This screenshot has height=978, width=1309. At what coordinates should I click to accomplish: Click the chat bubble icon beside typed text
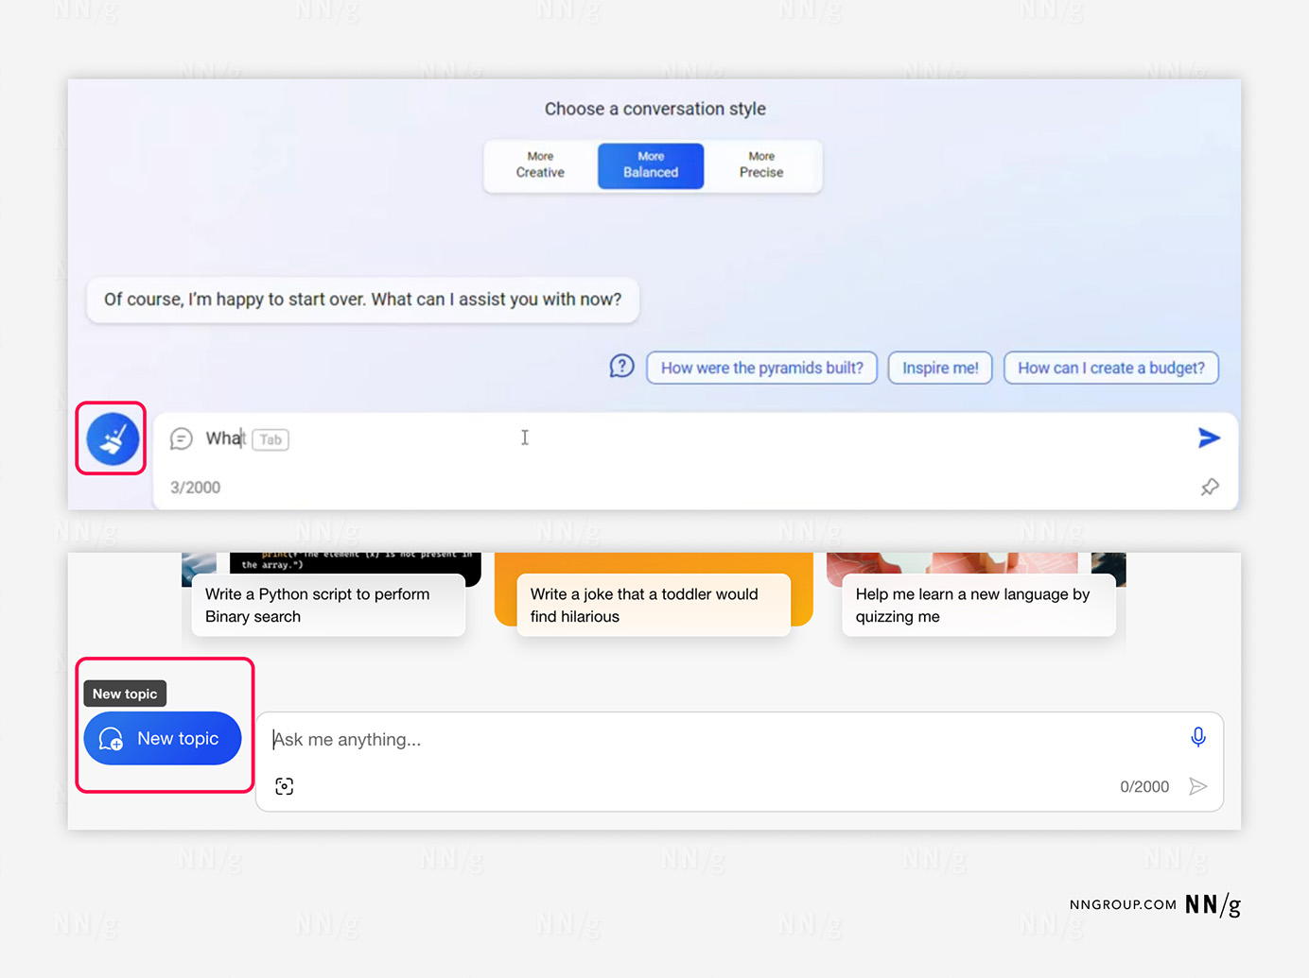click(181, 438)
